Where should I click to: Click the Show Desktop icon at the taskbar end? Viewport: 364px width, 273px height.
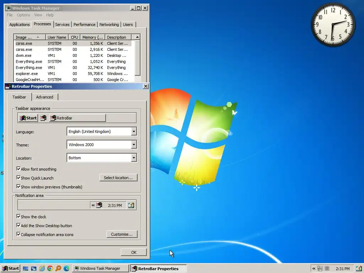point(359,269)
